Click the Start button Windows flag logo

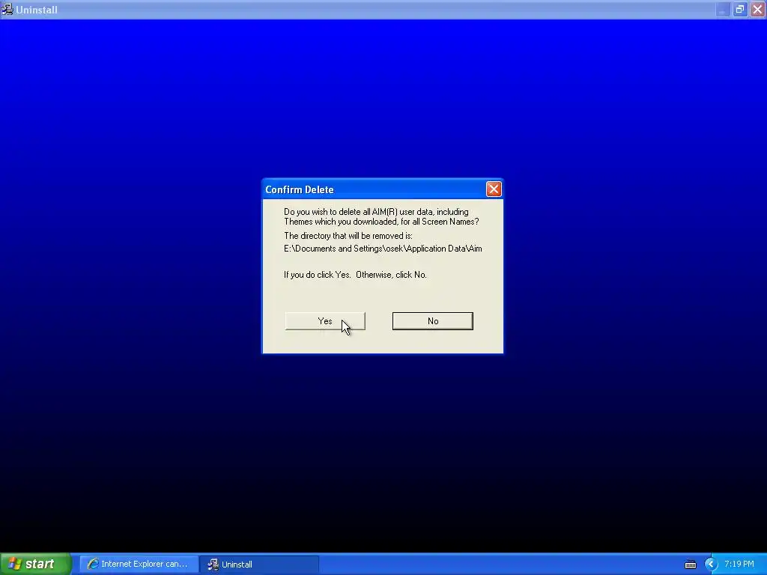(x=15, y=564)
